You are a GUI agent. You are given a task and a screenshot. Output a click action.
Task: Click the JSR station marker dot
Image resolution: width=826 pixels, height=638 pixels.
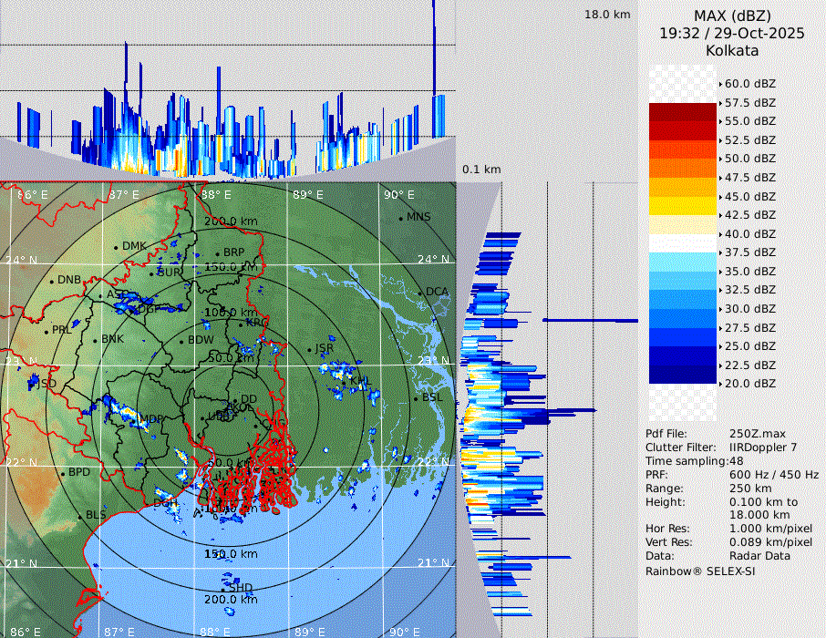coord(308,350)
